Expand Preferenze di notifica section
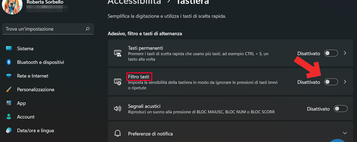The height and width of the screenshot is (142, 357). click(345, 133)
